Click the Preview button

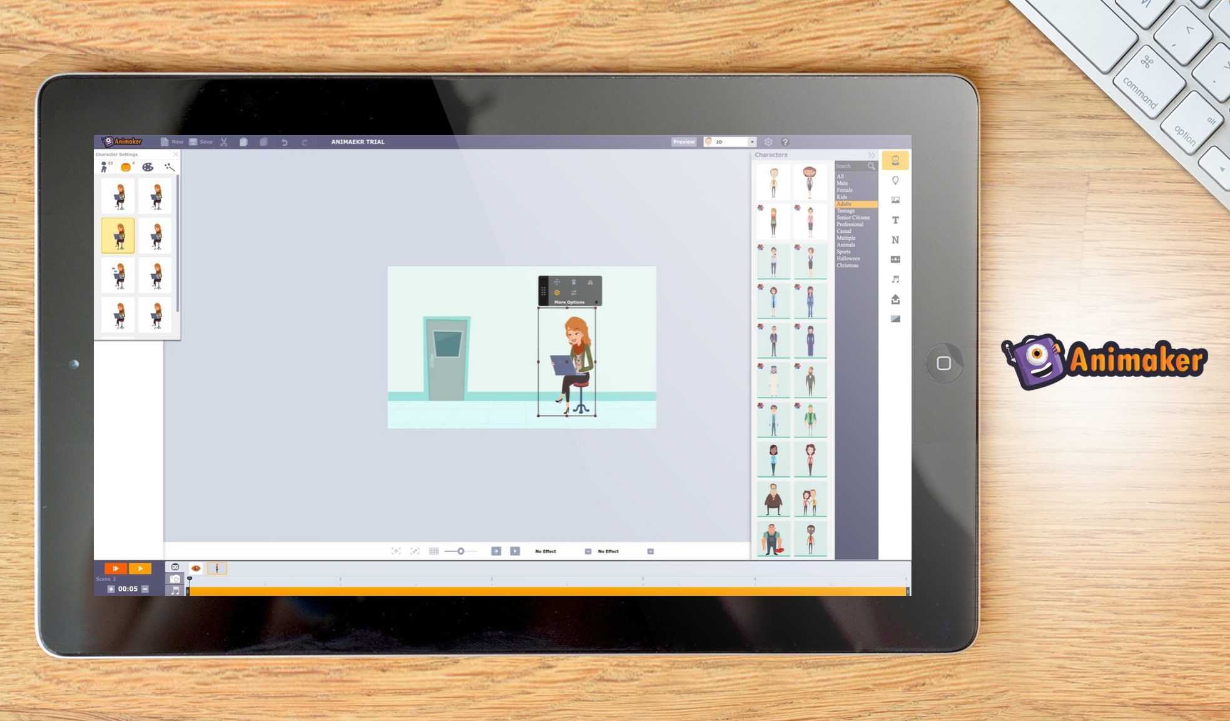tap(684, 141)
